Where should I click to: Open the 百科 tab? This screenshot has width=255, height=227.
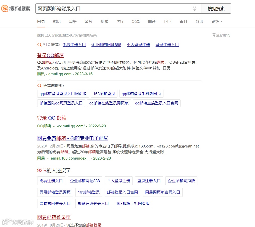click(x=183, y=21)
